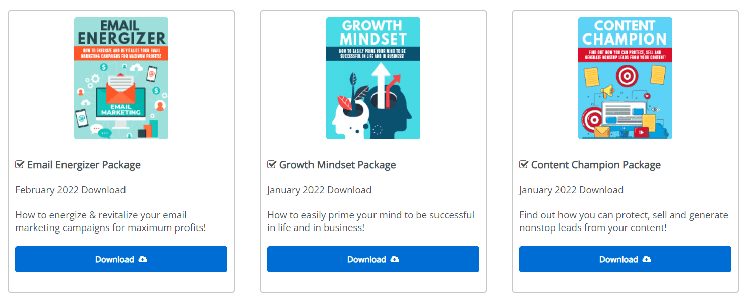Click the Growth Mindset book cover image
The height and width of the screenshot is (305, 748).
click(373, 78)
